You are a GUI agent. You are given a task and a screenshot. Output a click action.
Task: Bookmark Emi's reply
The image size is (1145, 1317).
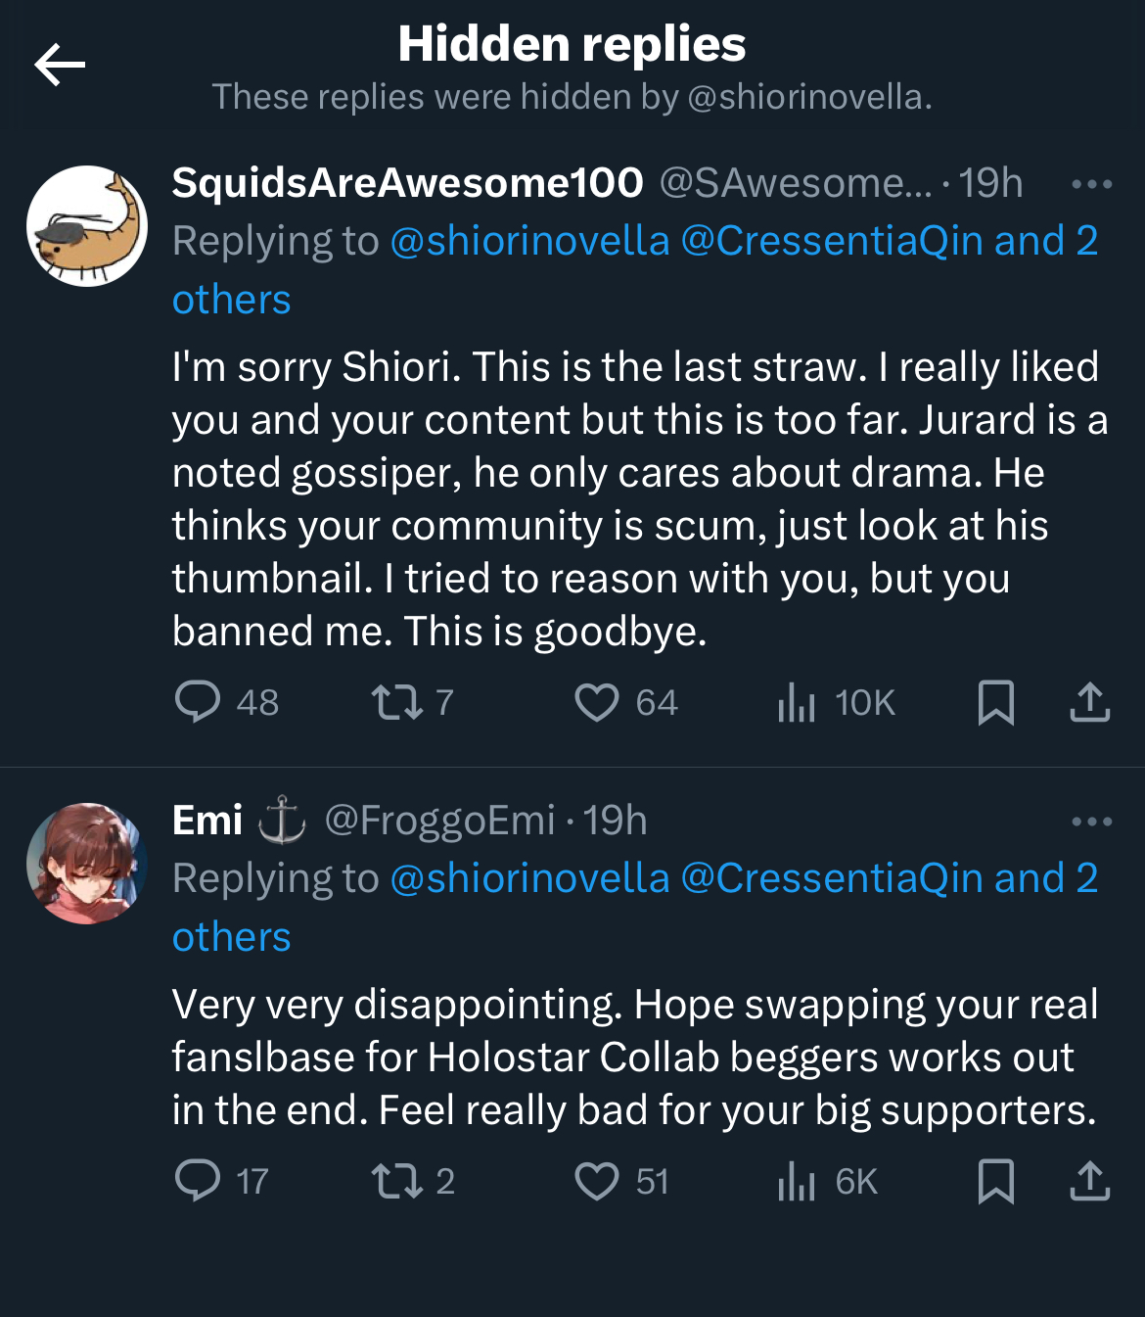coord(995,1181)
